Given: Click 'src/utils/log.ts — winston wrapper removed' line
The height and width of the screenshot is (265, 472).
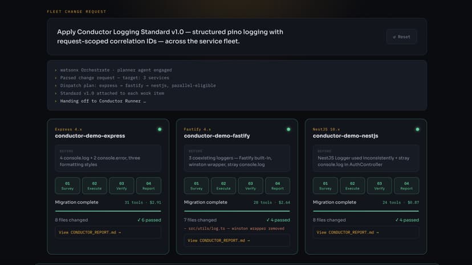Looking at the screenshot, I should pos(234,229).
